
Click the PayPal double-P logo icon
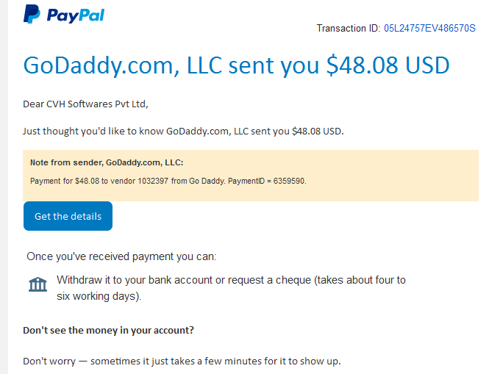[x=32, y=14]
